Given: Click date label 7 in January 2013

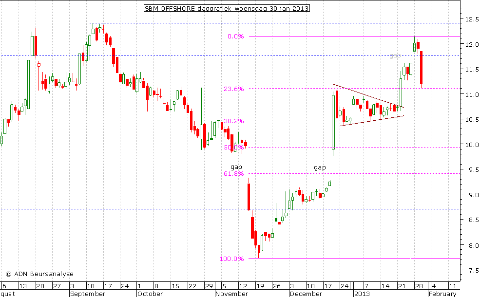Looking at the screenshot, I should pos(366,286).
